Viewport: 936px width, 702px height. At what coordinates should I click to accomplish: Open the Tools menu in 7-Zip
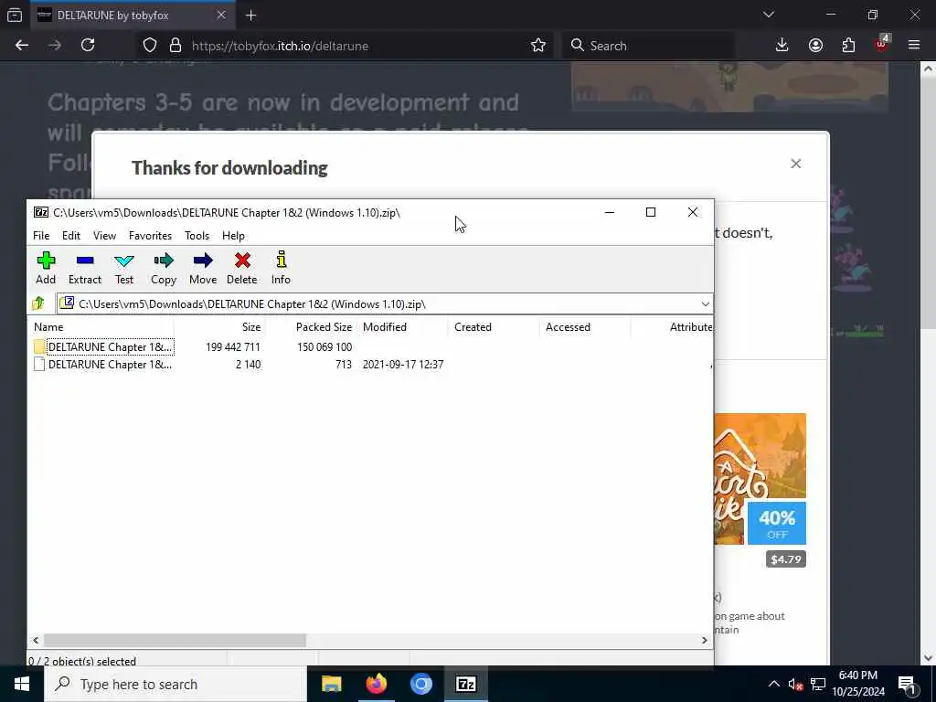pos(197,236)
